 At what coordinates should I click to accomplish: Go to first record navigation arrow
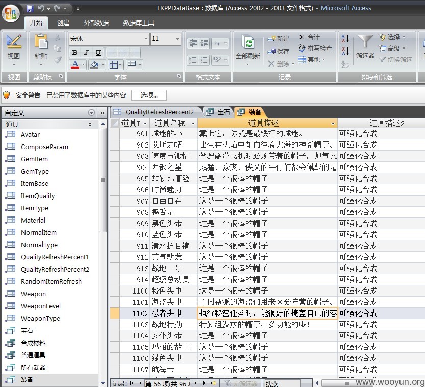click(x=132, y=383)
